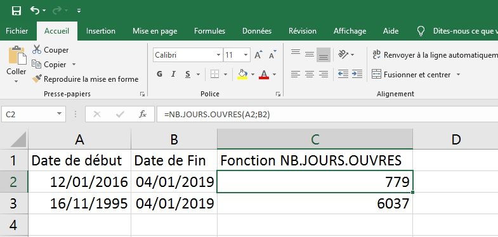Select middle vertical alignment icon
Screen dimensions: 498x237
[310, 54]
